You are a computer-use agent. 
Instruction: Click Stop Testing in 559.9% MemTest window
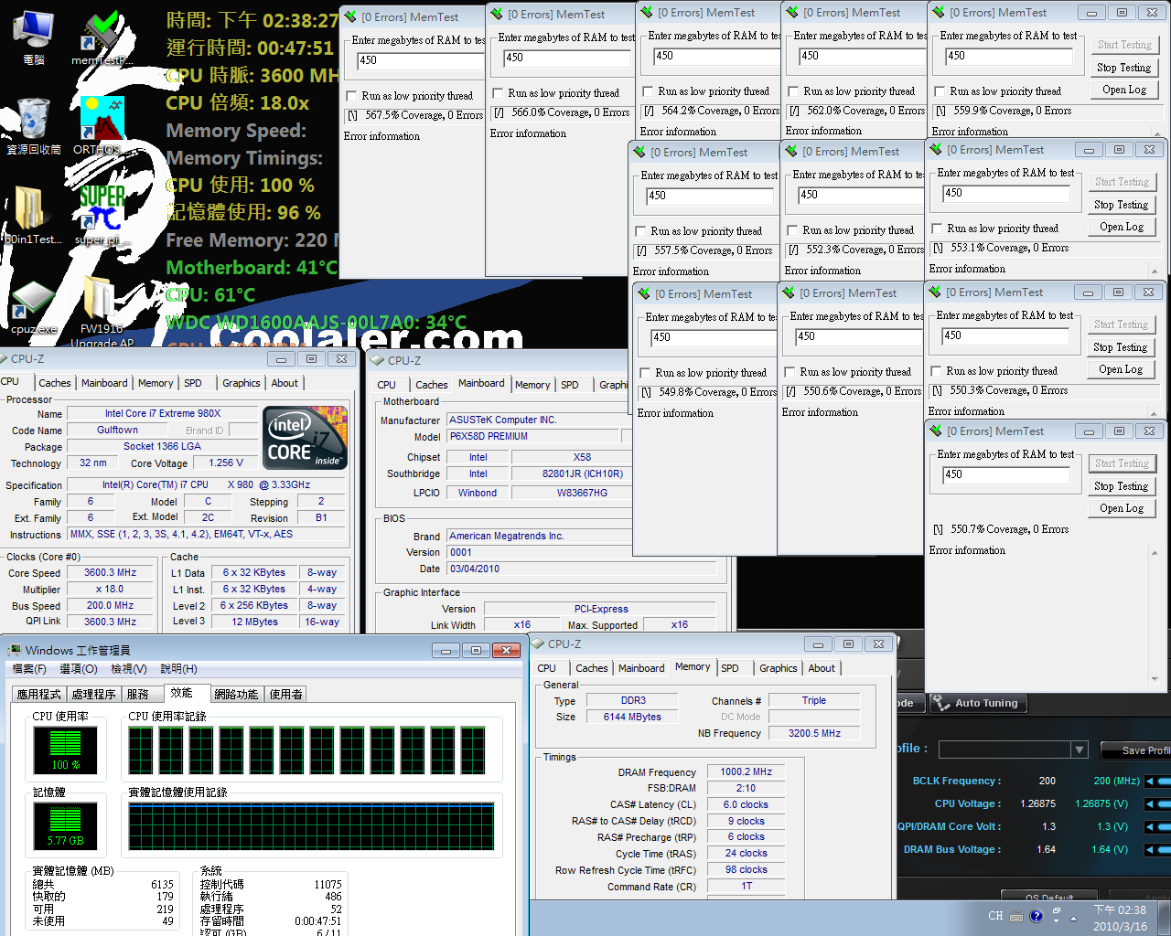point(1123,68)
